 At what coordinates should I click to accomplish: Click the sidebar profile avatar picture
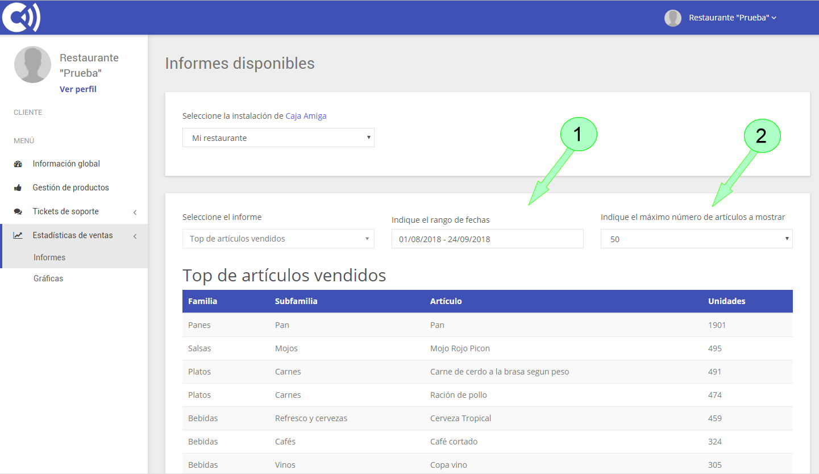coord(32,64)
